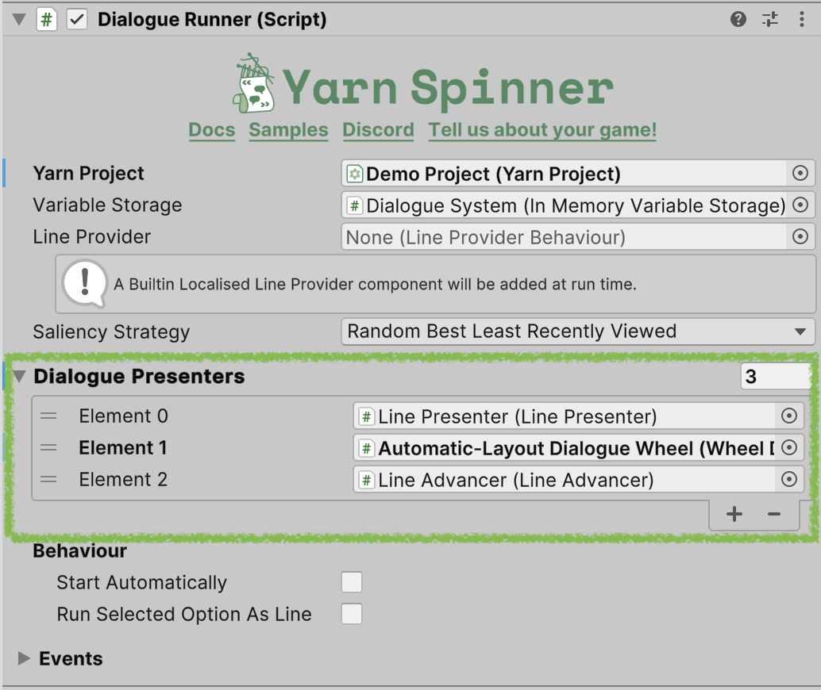The image size is (821, 690).
Task: Open the Yarn Spinner Docs link
Action: pos(212,130)
